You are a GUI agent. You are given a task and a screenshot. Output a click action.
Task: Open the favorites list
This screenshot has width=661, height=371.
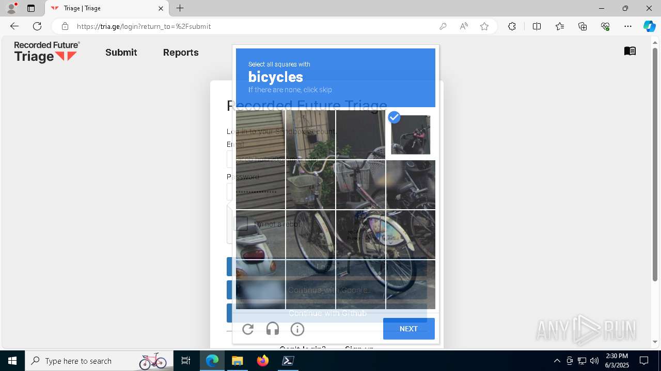[x=560, y=26]
